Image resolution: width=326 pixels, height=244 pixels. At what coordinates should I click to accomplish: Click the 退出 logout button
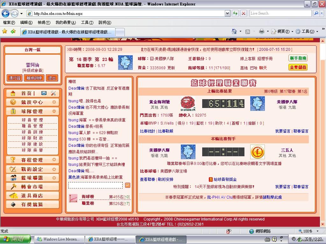[52, 78]
